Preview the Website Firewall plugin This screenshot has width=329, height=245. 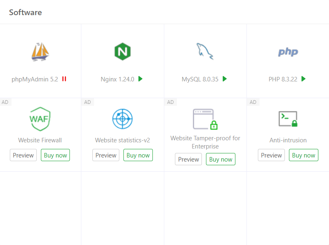[23, 155]
